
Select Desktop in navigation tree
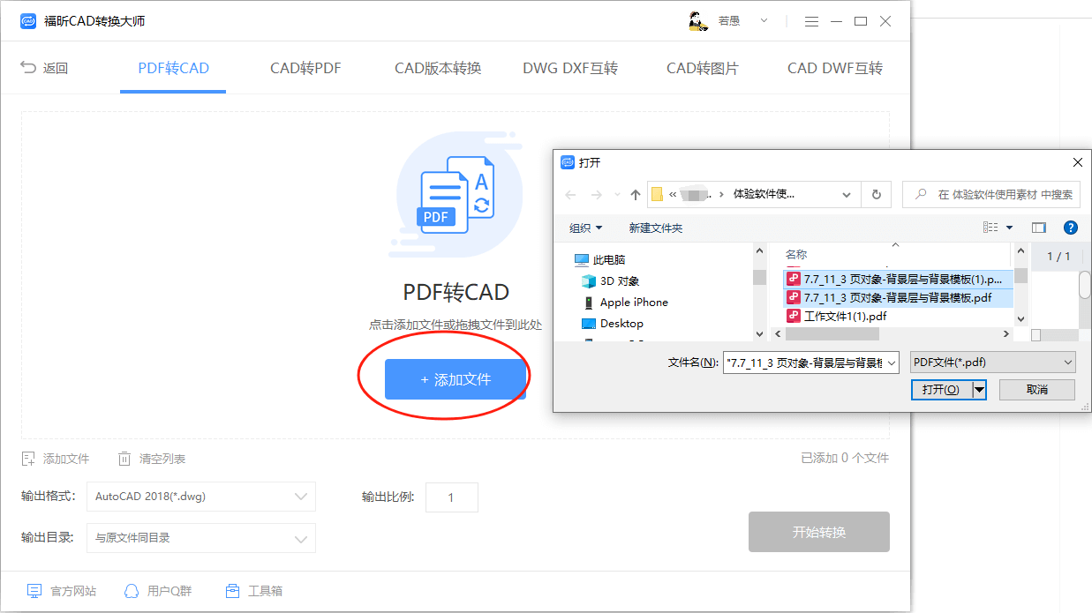click(x=613, y=323)
